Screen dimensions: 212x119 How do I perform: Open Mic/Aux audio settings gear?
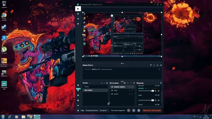click(x=159, y=91)
